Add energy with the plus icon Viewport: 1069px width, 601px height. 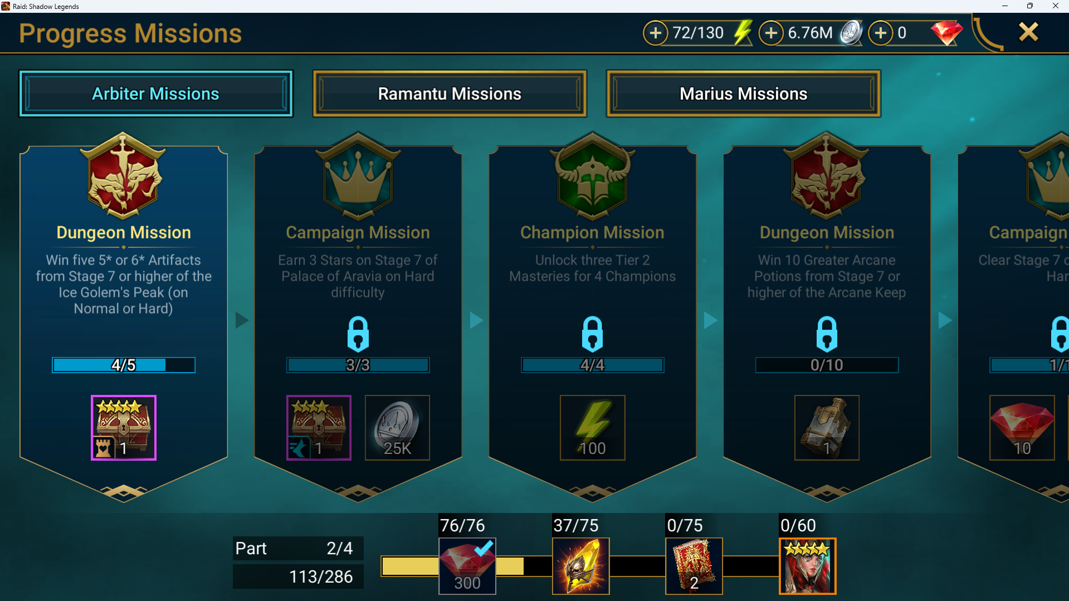[656, 33]
